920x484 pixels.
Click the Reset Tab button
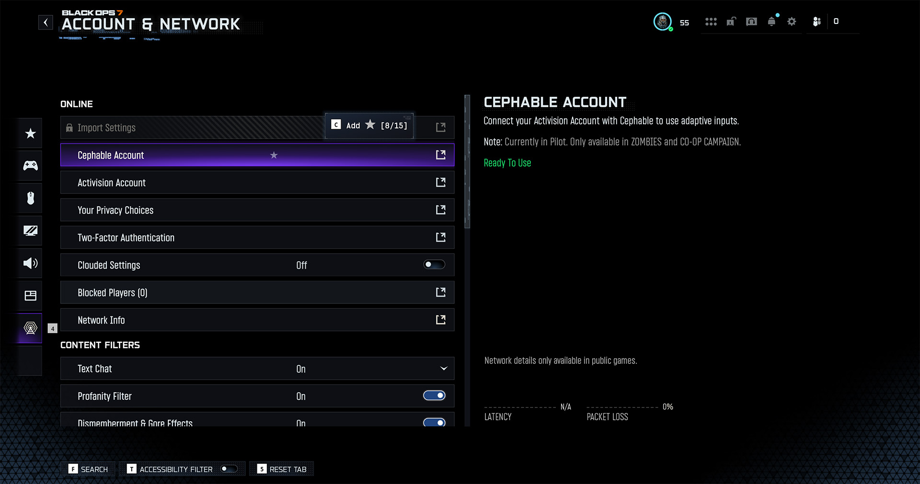(282, 469)
